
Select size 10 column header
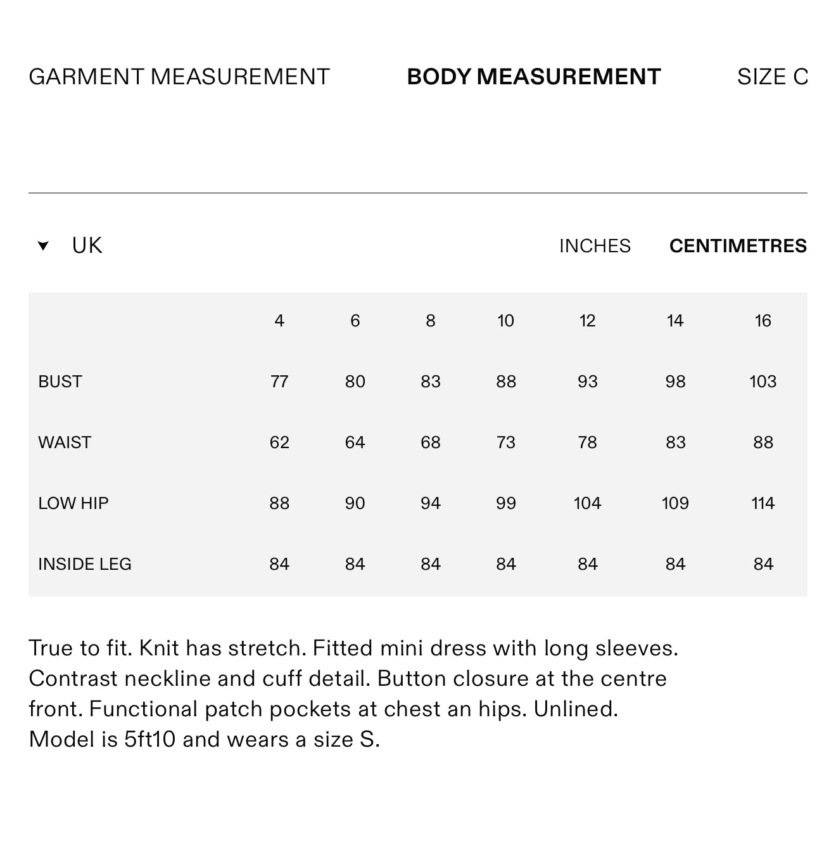coord(505,321)
